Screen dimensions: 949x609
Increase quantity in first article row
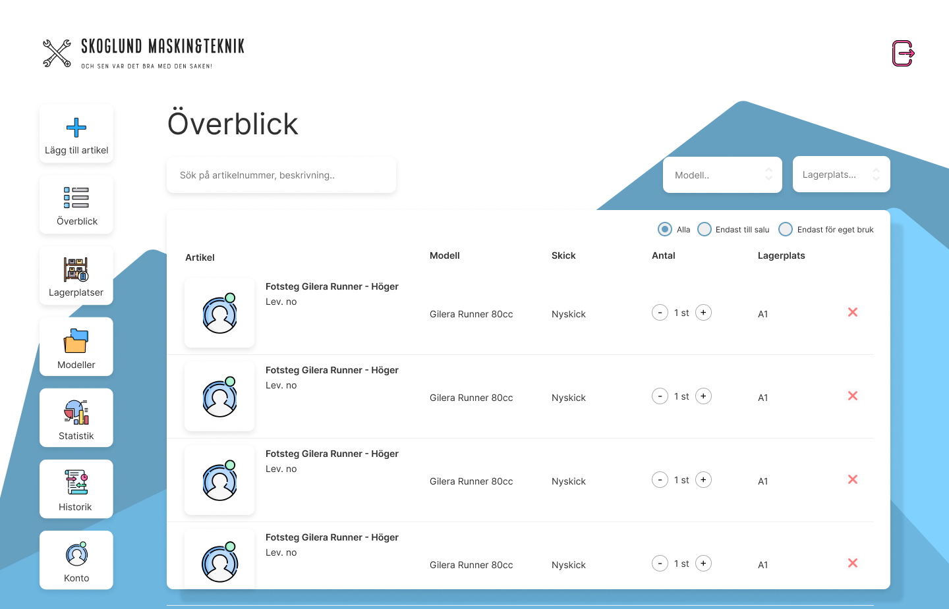click(x=703, y=313)
